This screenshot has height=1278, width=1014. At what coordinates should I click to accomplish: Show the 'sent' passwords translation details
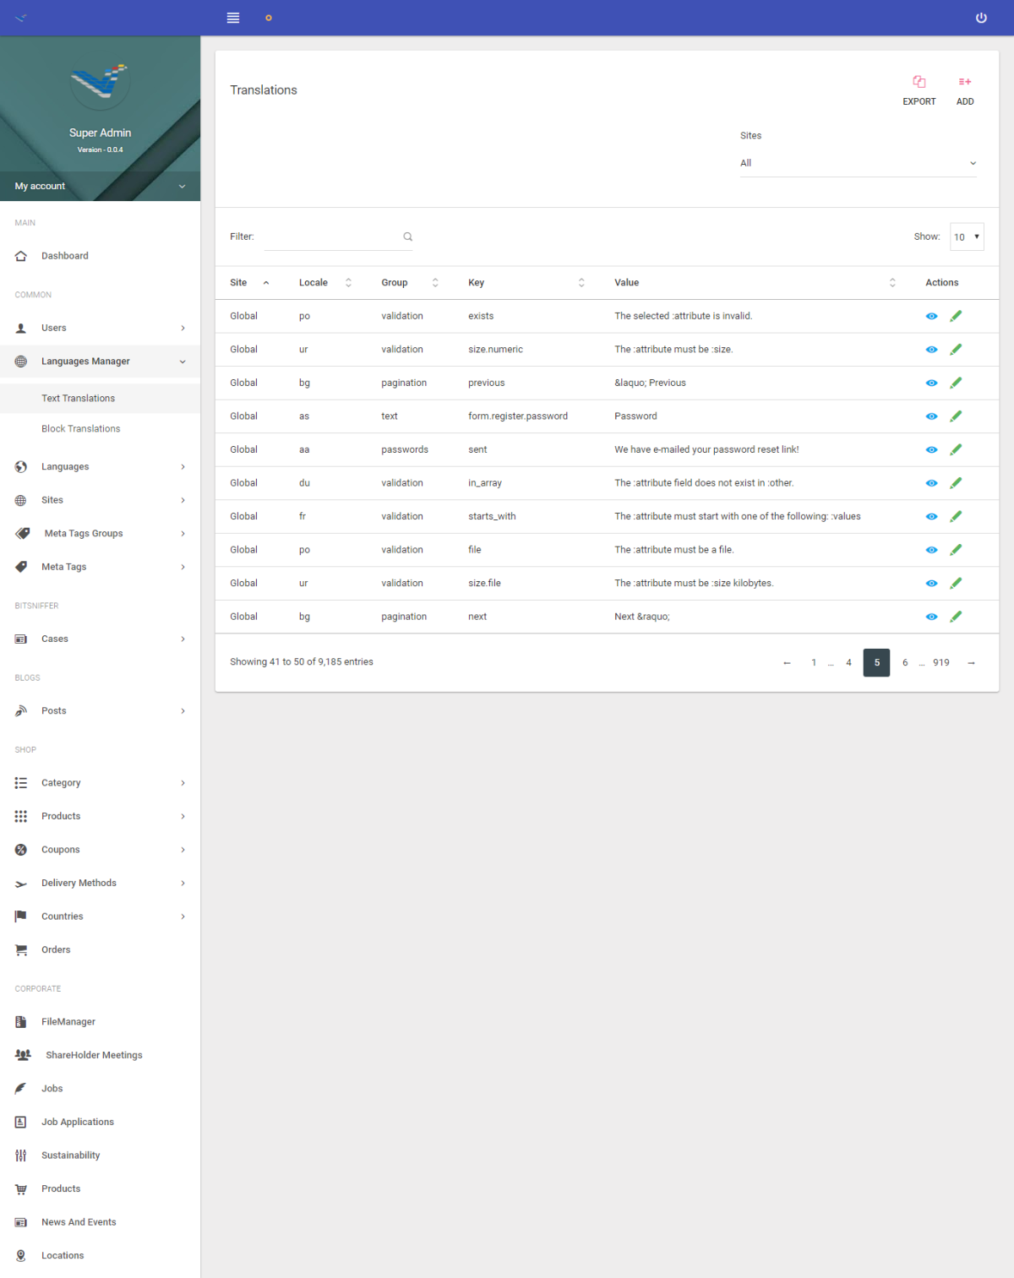pyautogui.click(x=931, y=449)
